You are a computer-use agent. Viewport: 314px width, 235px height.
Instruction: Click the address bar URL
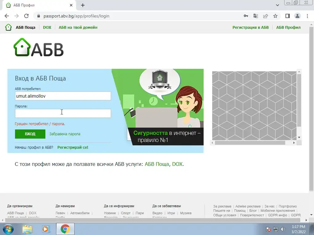coord(76,16)
